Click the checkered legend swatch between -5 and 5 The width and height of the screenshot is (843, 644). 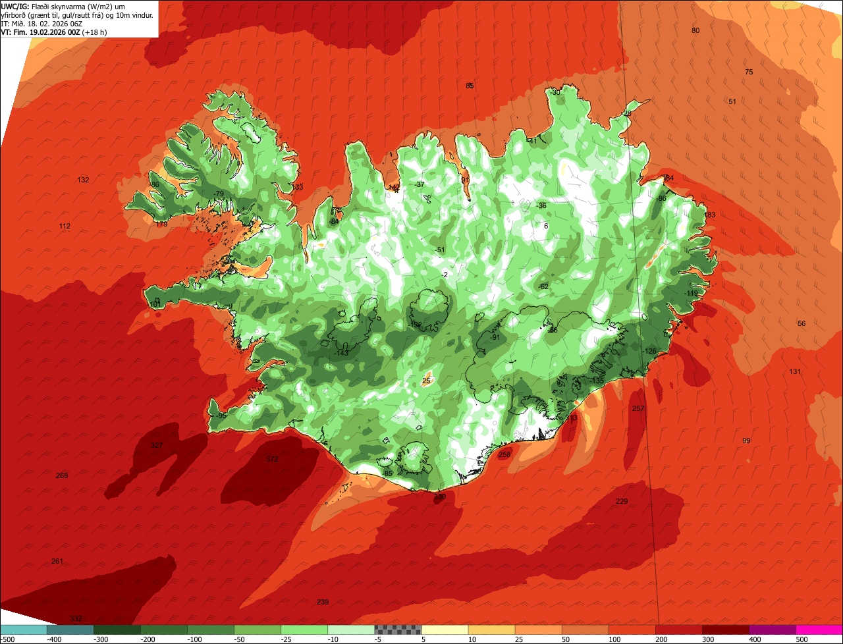[398, 630]
